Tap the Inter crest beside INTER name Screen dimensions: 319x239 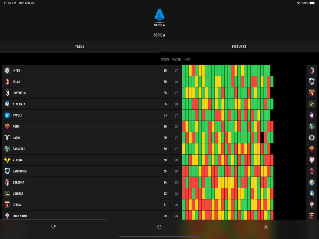coord(7,70)
